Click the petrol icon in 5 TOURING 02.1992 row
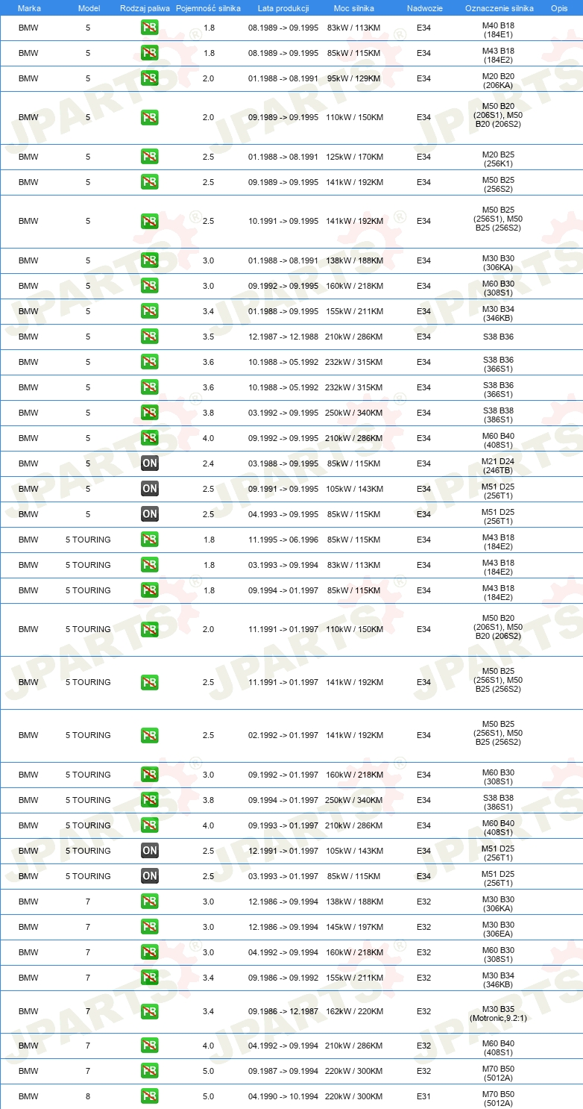Image resolution: width=583 pixels, height=1109 pixels. 150,735
